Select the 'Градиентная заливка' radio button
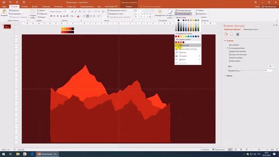279x157 pixels. point(228,51)
